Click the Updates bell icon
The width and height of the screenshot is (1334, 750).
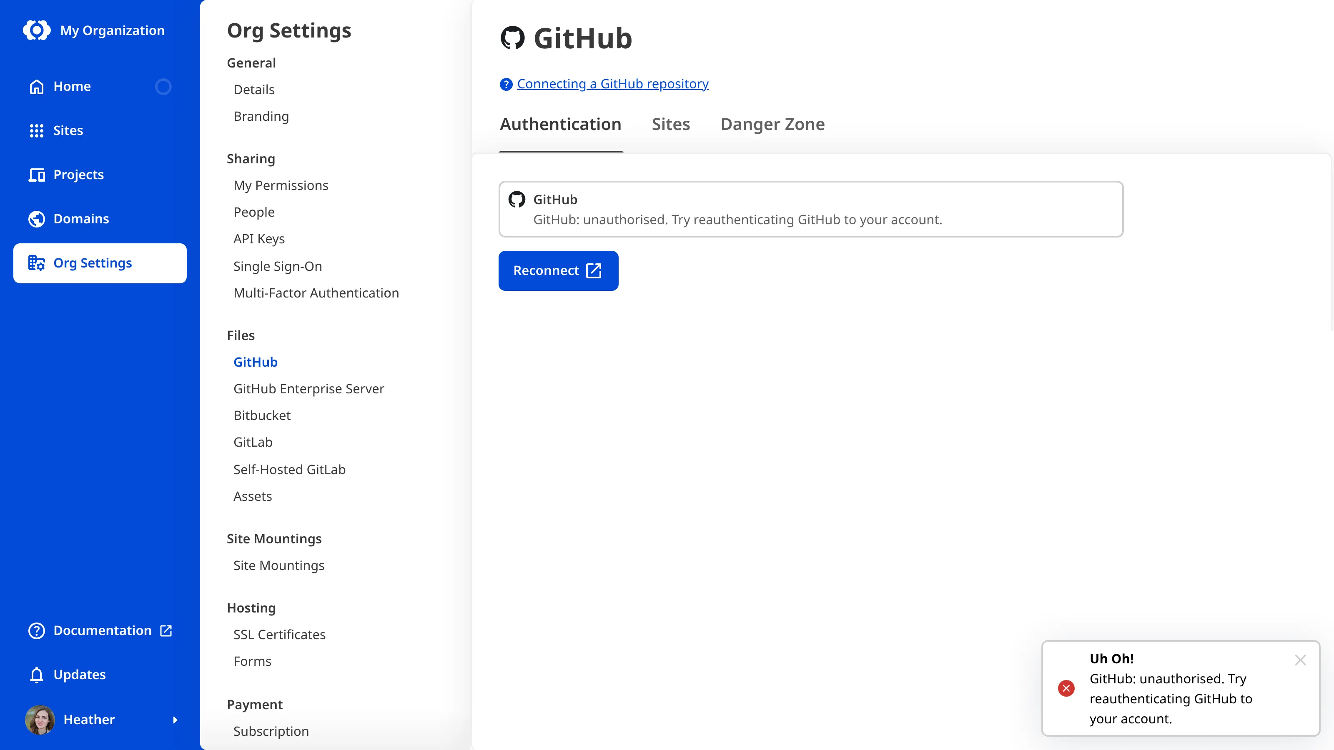(36, 675)
